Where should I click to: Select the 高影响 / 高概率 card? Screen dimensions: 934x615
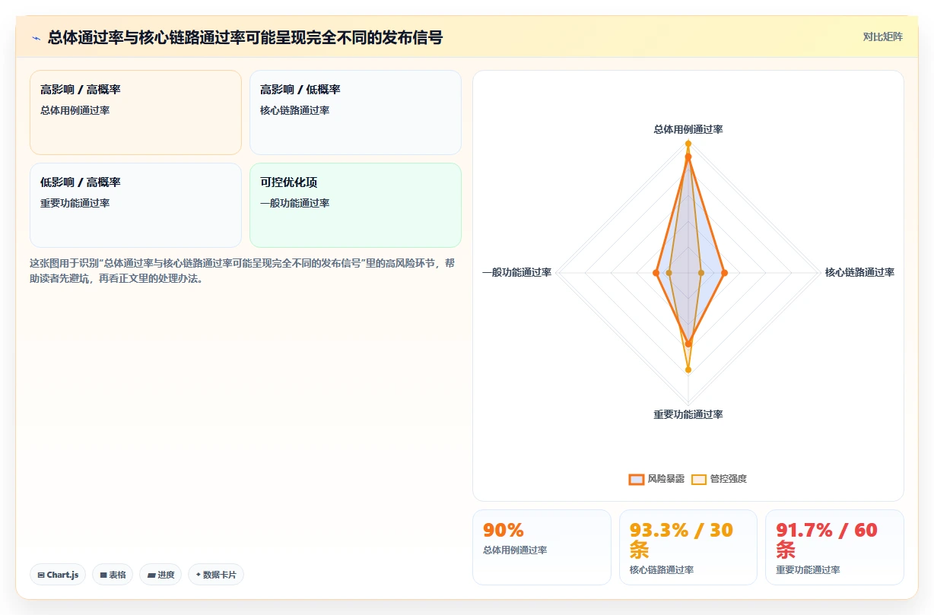click(x=135, y=113)
